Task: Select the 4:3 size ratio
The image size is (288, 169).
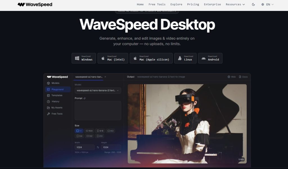Action: (110, 131)
